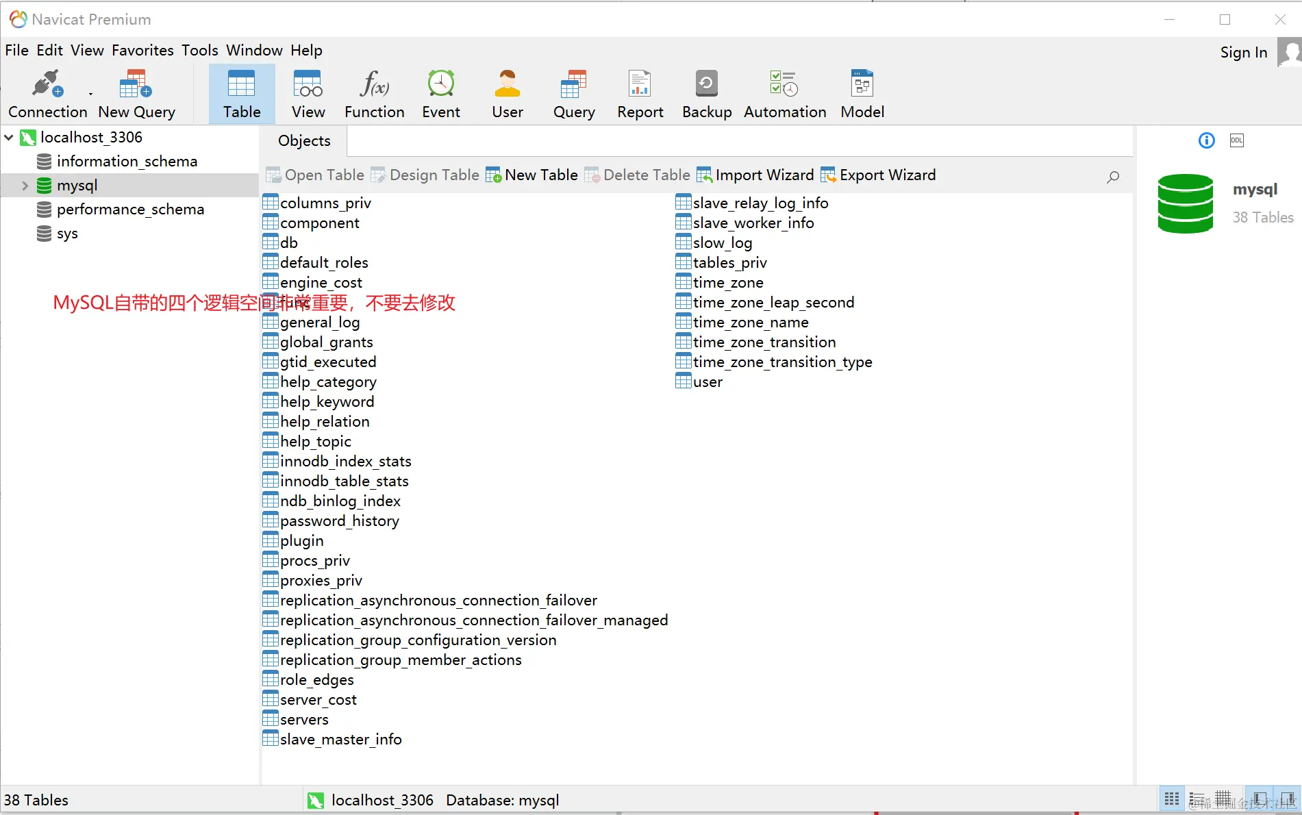Screen dimensions: 1302x815
Task: Launch the Export Wizard
Action: (x=878, y=175)
